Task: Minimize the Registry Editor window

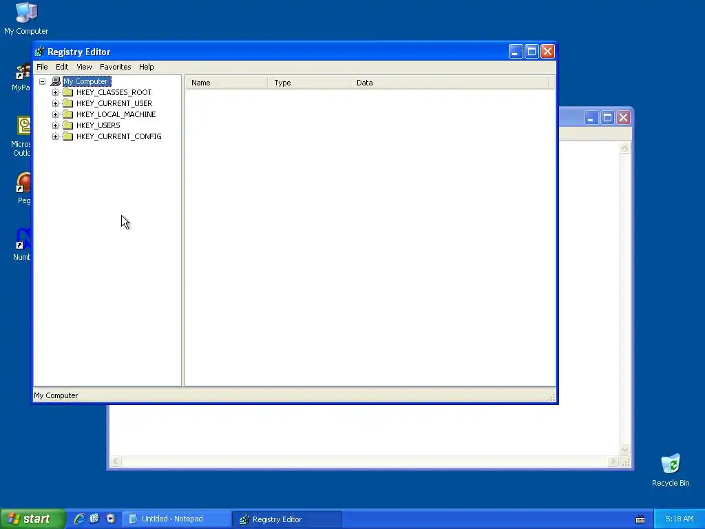Action: 516,52
